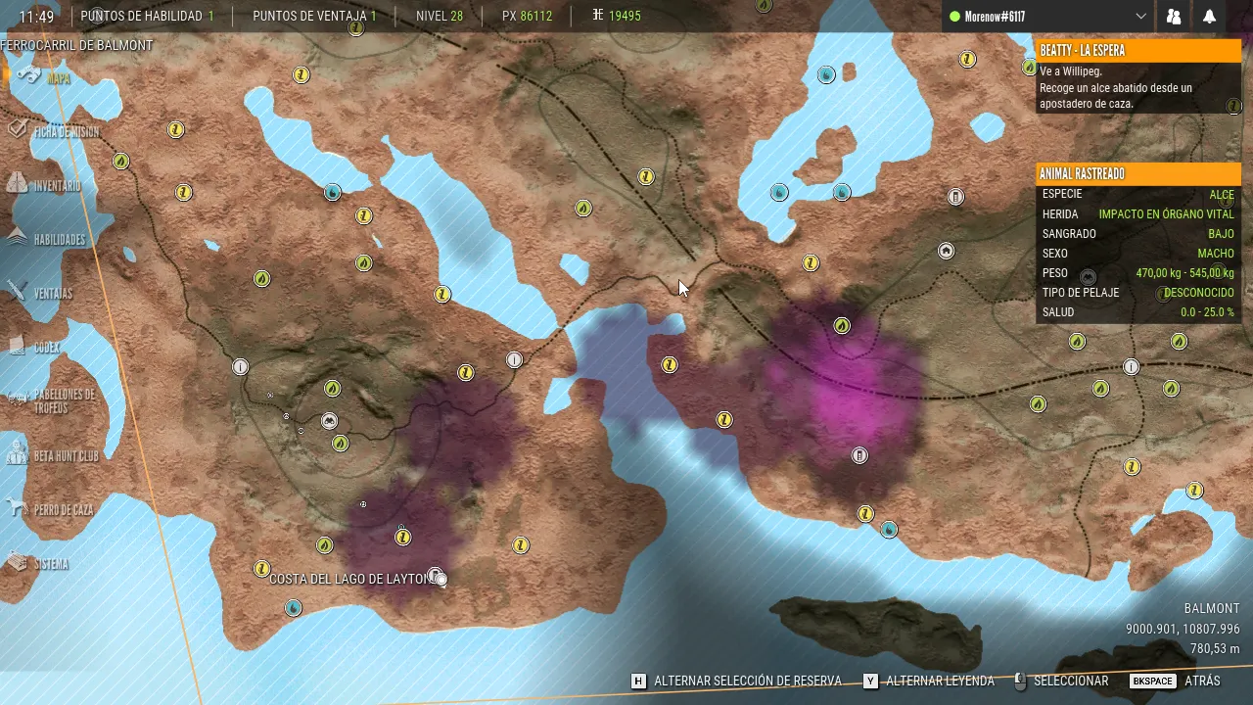The width and height of the screenshot is (1253, 705).
Task: Open FICHA DE MISION in the sidebar
Action: [x=54, y=131]
